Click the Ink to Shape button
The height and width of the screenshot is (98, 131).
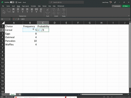(x=54, y=11)
